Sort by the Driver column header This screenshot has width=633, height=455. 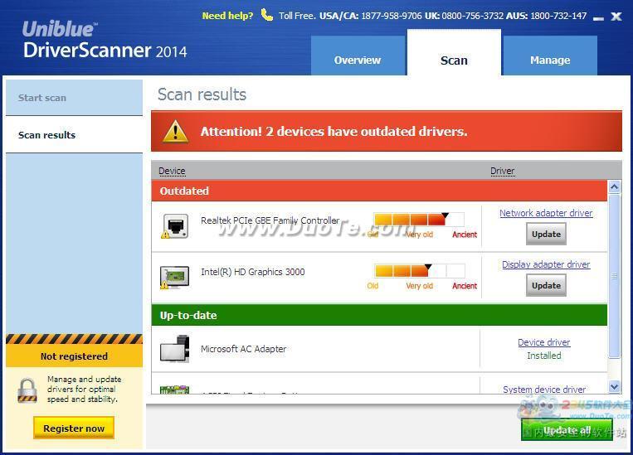click(x=502, y=171)
